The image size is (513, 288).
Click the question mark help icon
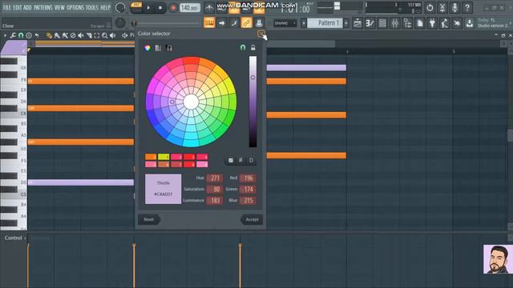coord(467,7)
